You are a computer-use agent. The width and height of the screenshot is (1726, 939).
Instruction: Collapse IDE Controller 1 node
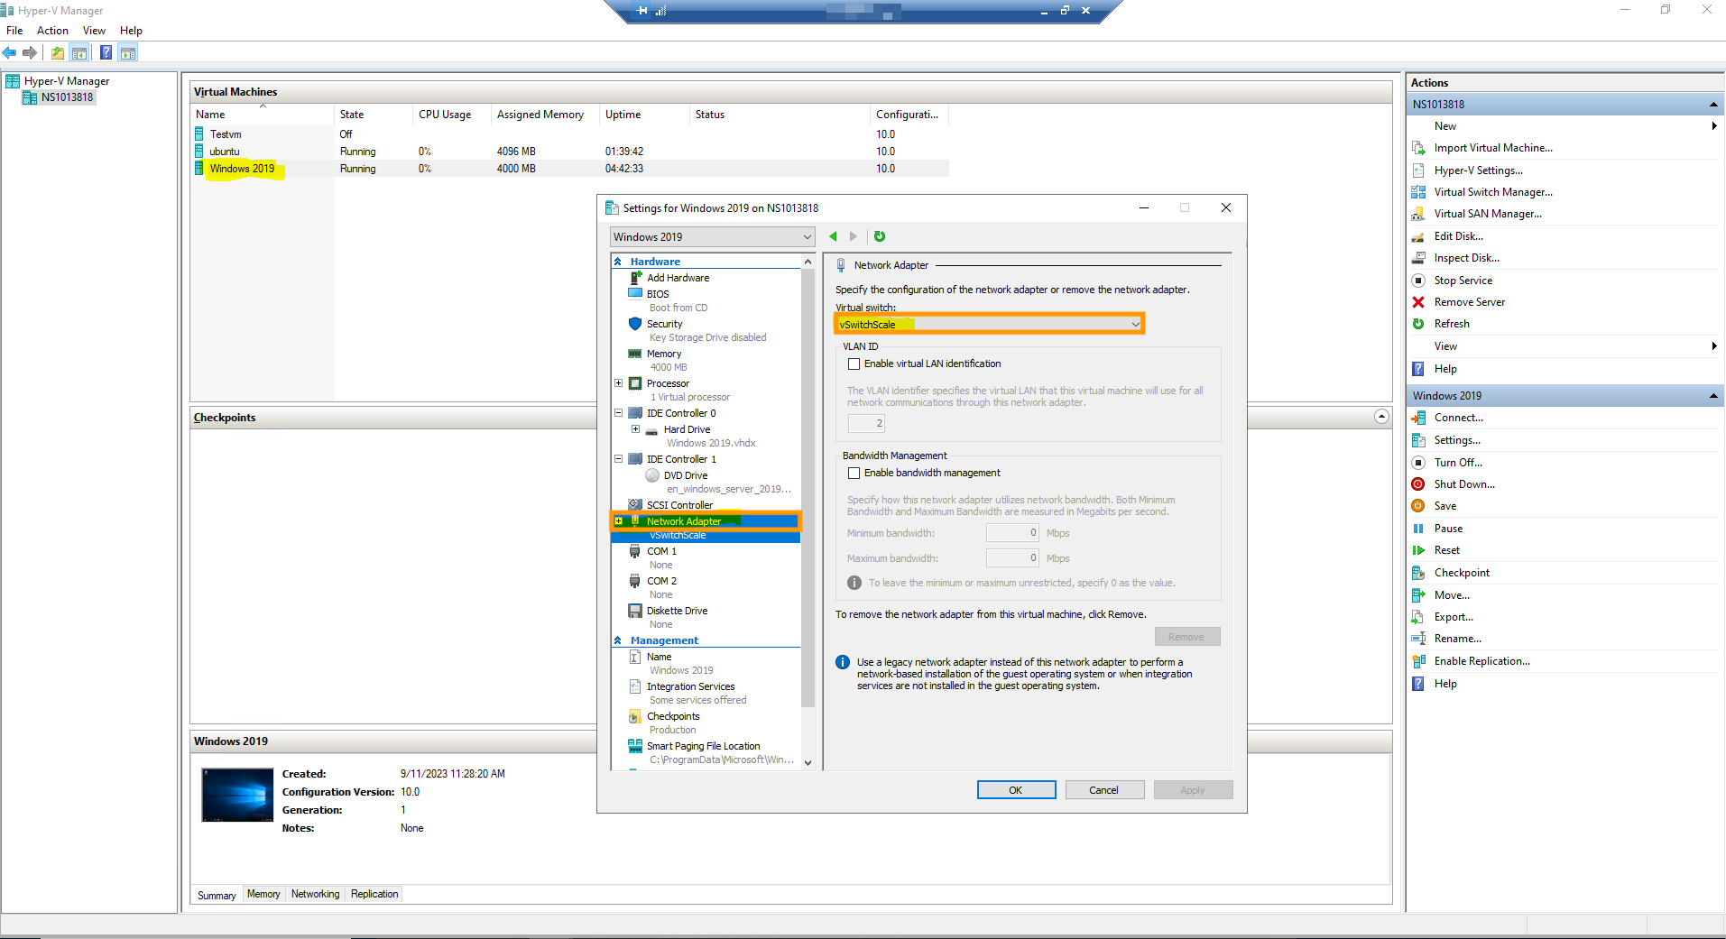(x=619, y=459)
